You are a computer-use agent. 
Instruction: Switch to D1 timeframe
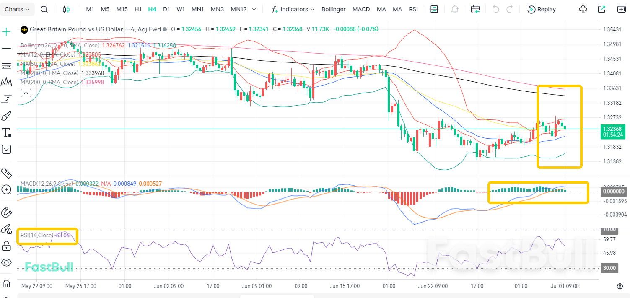166,9
